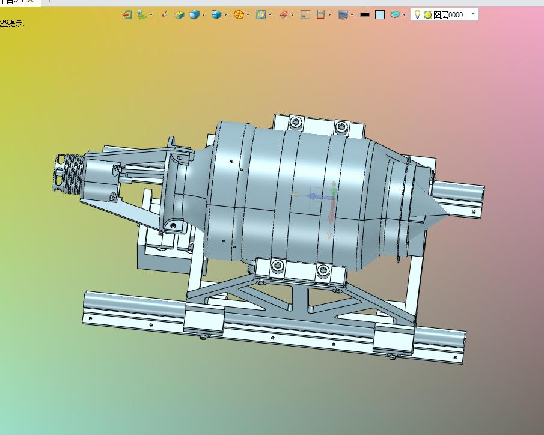Toggle the layer light bulb visibility
The image size is (544, 435).
click(418, 14)
